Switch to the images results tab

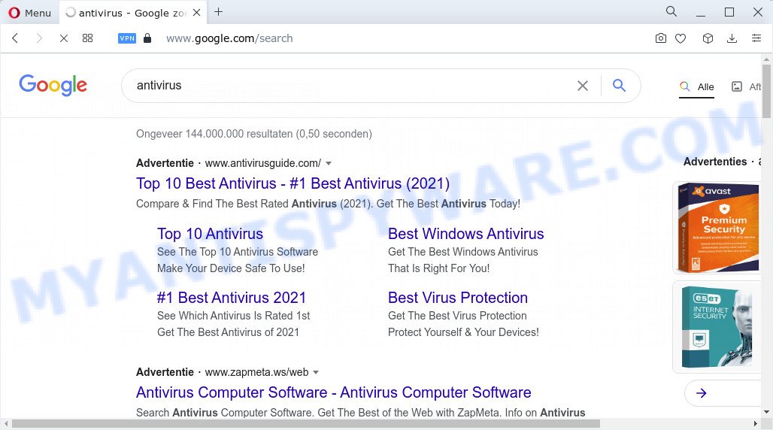(x=745, y=86)
